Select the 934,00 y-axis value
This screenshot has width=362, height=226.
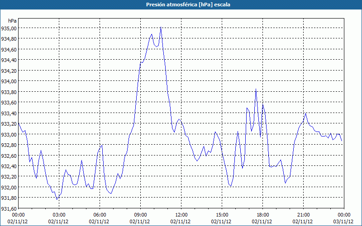(x=9, y=81)
